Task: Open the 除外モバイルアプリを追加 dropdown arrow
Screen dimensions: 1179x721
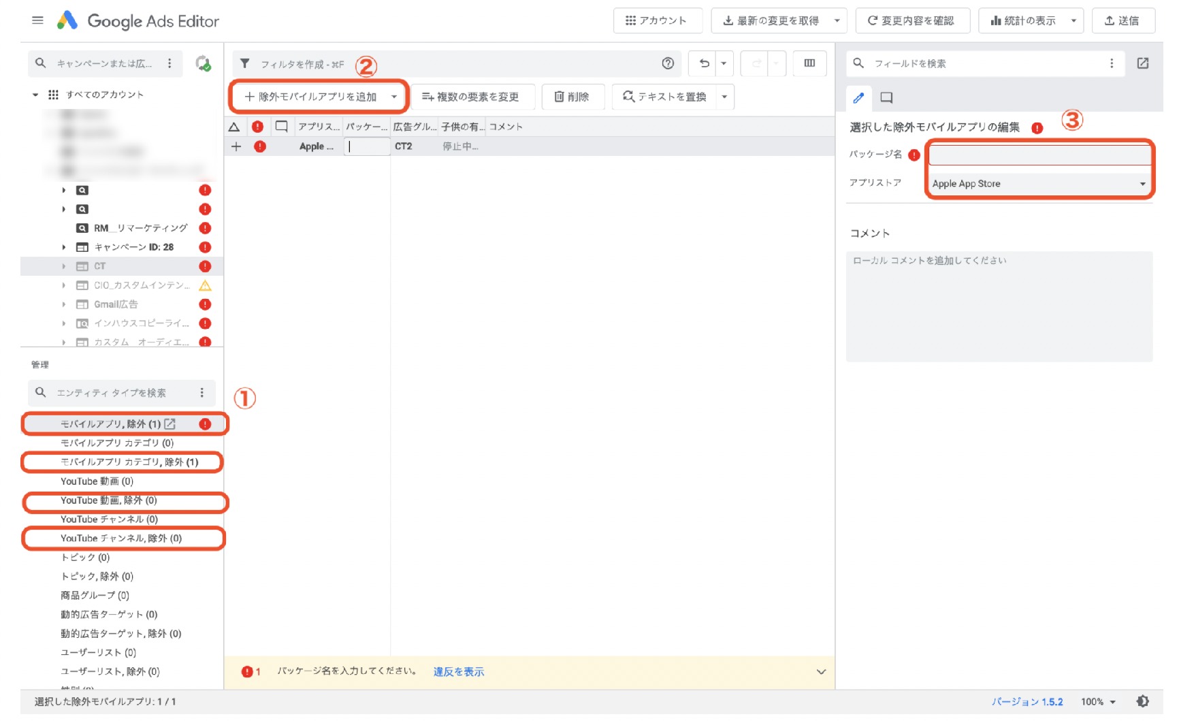Action: coord(395,97)
